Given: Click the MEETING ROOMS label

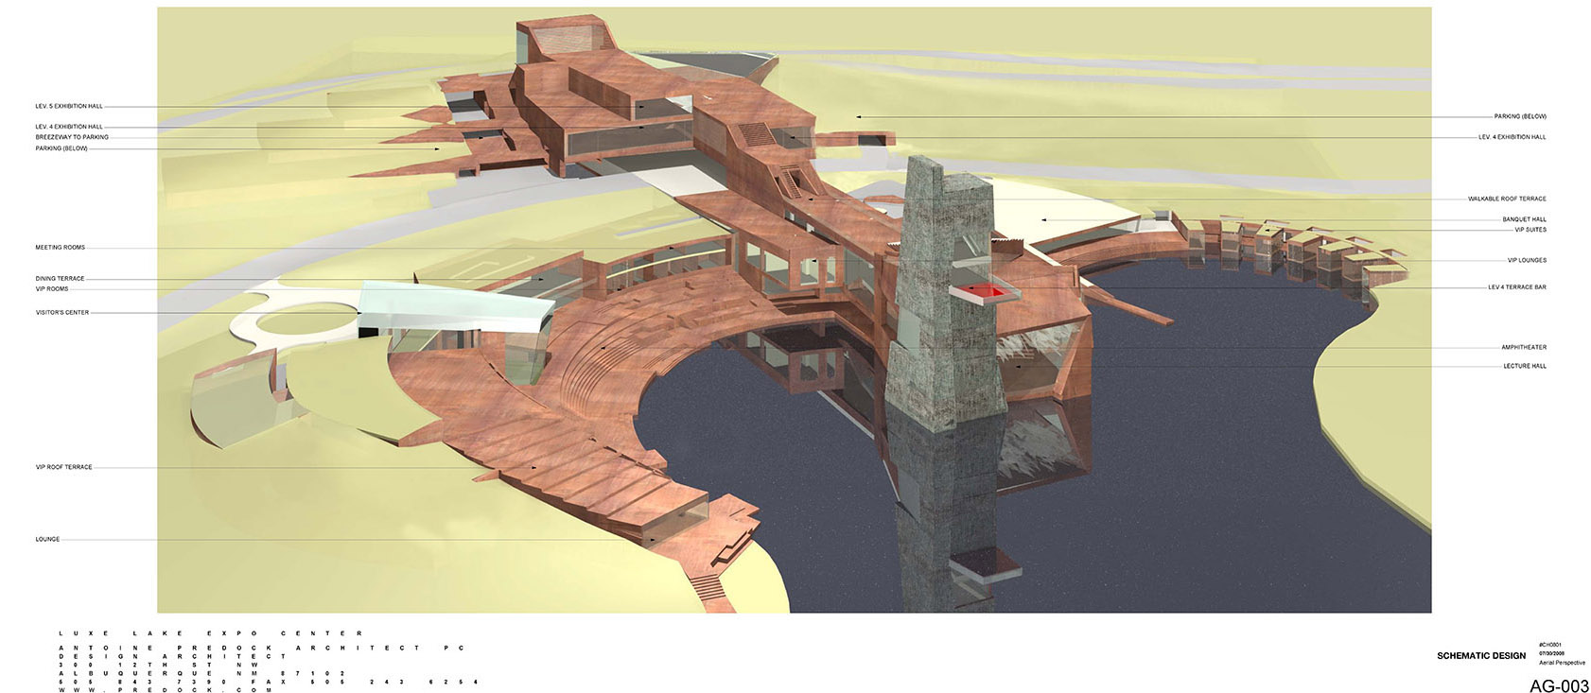Looking at the screenshot, I should pos(61,248).
